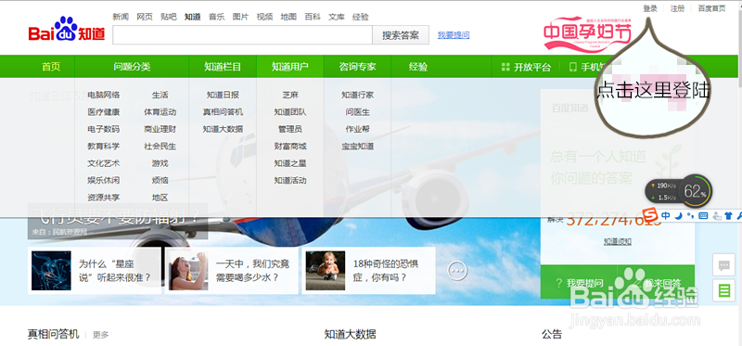
Task: Click 登录 at the top right
Action: [650, 8]
